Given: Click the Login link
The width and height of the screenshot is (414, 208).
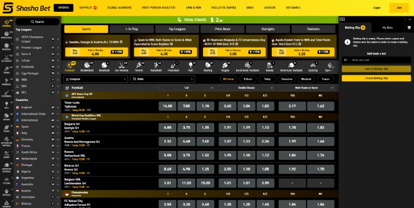Looking at the screenshot, I should pyautogui.click(x=377, y=8).
